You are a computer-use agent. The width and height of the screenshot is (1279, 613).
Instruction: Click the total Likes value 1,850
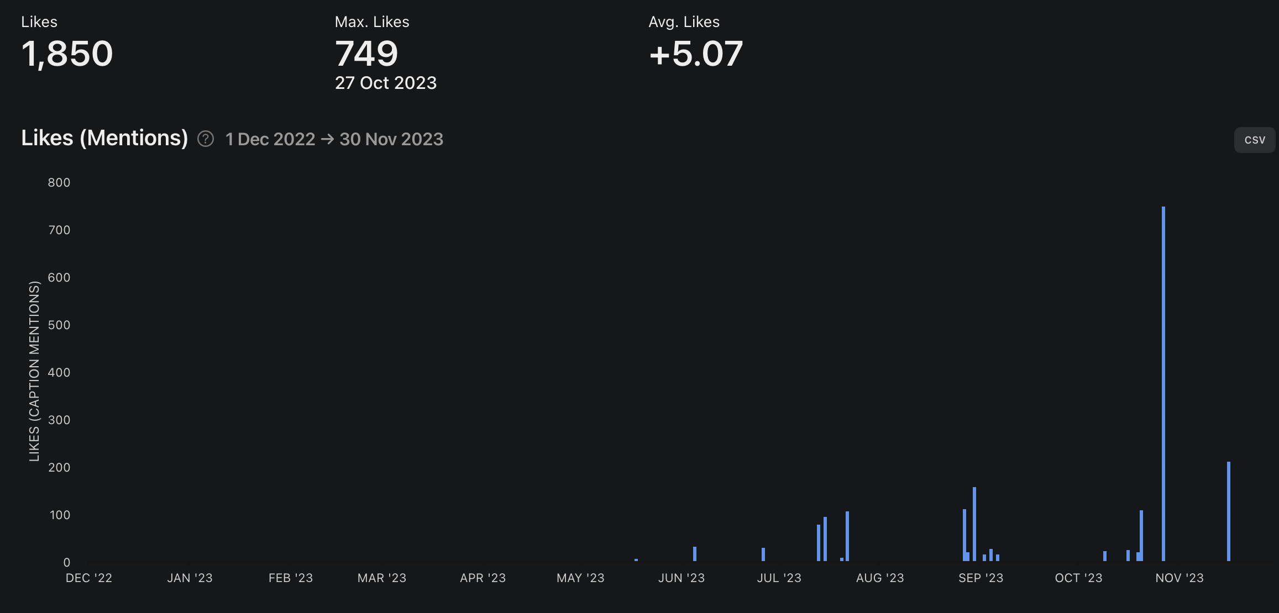click(67, 54)
